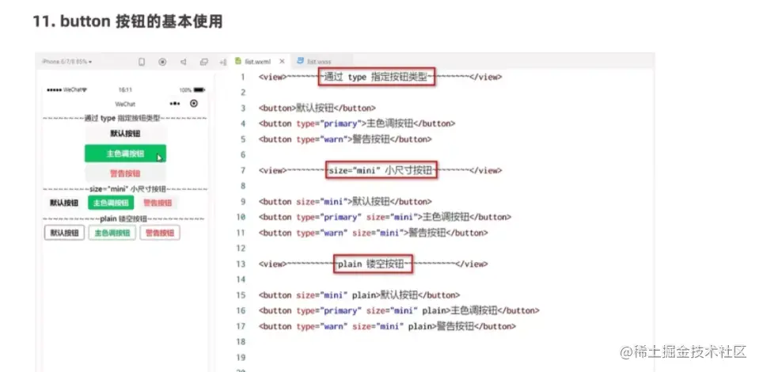Close the list.wxml tab
Viewport: 759px width, 372px height.
[x=283, y=62]
